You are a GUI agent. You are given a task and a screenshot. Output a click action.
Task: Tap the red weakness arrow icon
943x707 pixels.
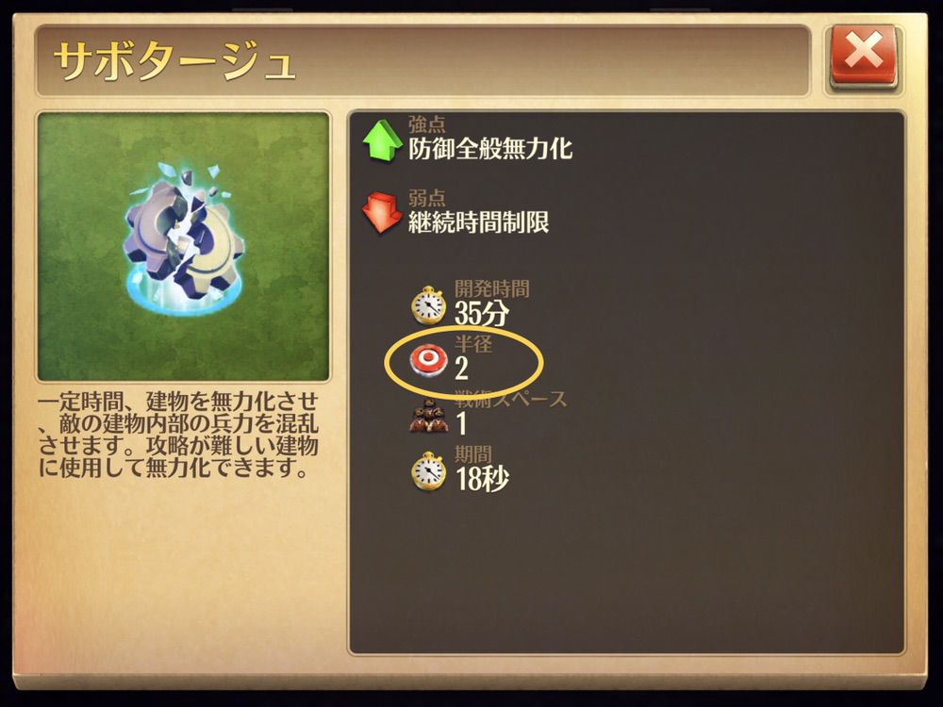click(382, 212)
